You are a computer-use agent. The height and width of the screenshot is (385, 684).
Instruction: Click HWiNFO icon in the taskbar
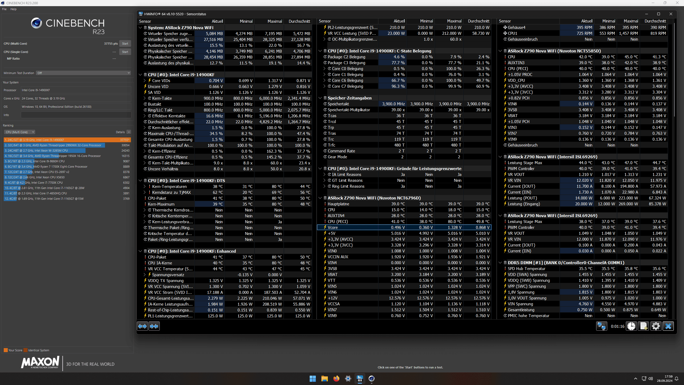[x=360, y=379]
